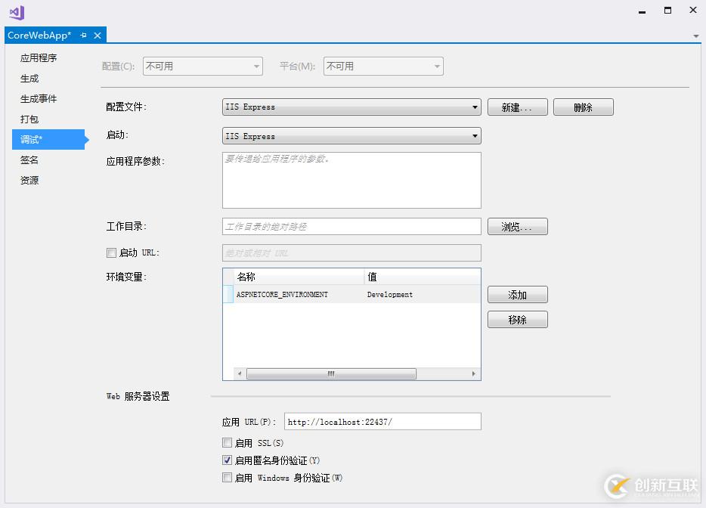Open the hidden tabs chevron on tab bar
706x508 pixels.
point(697,36)
